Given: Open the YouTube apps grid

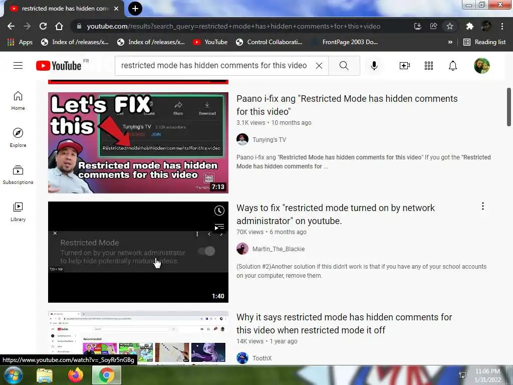Looking at the screenshot, I should (x=429, y=66).
